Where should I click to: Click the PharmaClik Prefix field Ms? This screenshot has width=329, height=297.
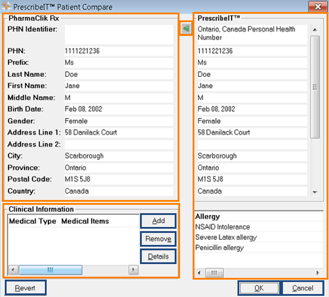pyautogui.click(x=119, y=63)
